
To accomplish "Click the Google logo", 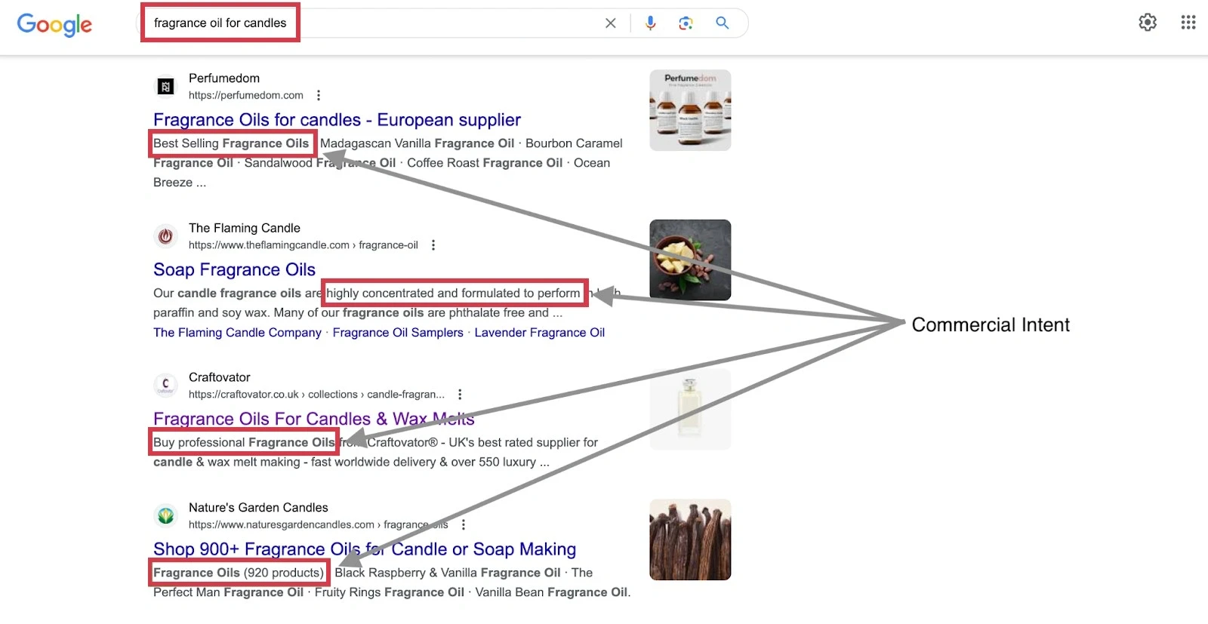I will [x=54, y=24].
